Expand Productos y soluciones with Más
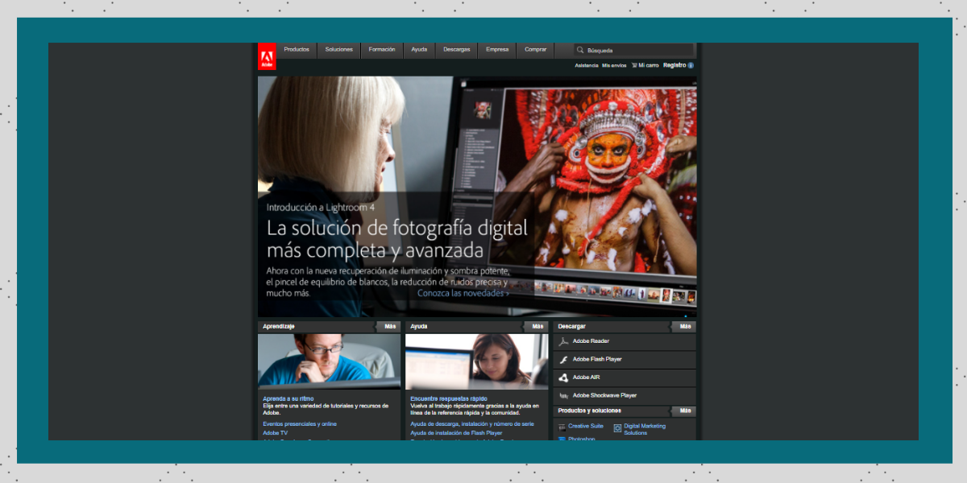 click(x=685, y=411)
